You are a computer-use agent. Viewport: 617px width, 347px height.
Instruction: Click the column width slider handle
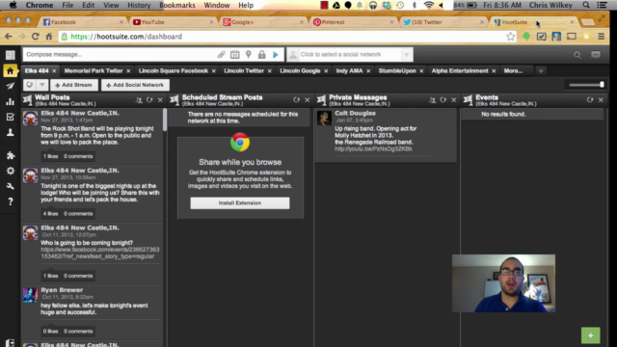602,85
